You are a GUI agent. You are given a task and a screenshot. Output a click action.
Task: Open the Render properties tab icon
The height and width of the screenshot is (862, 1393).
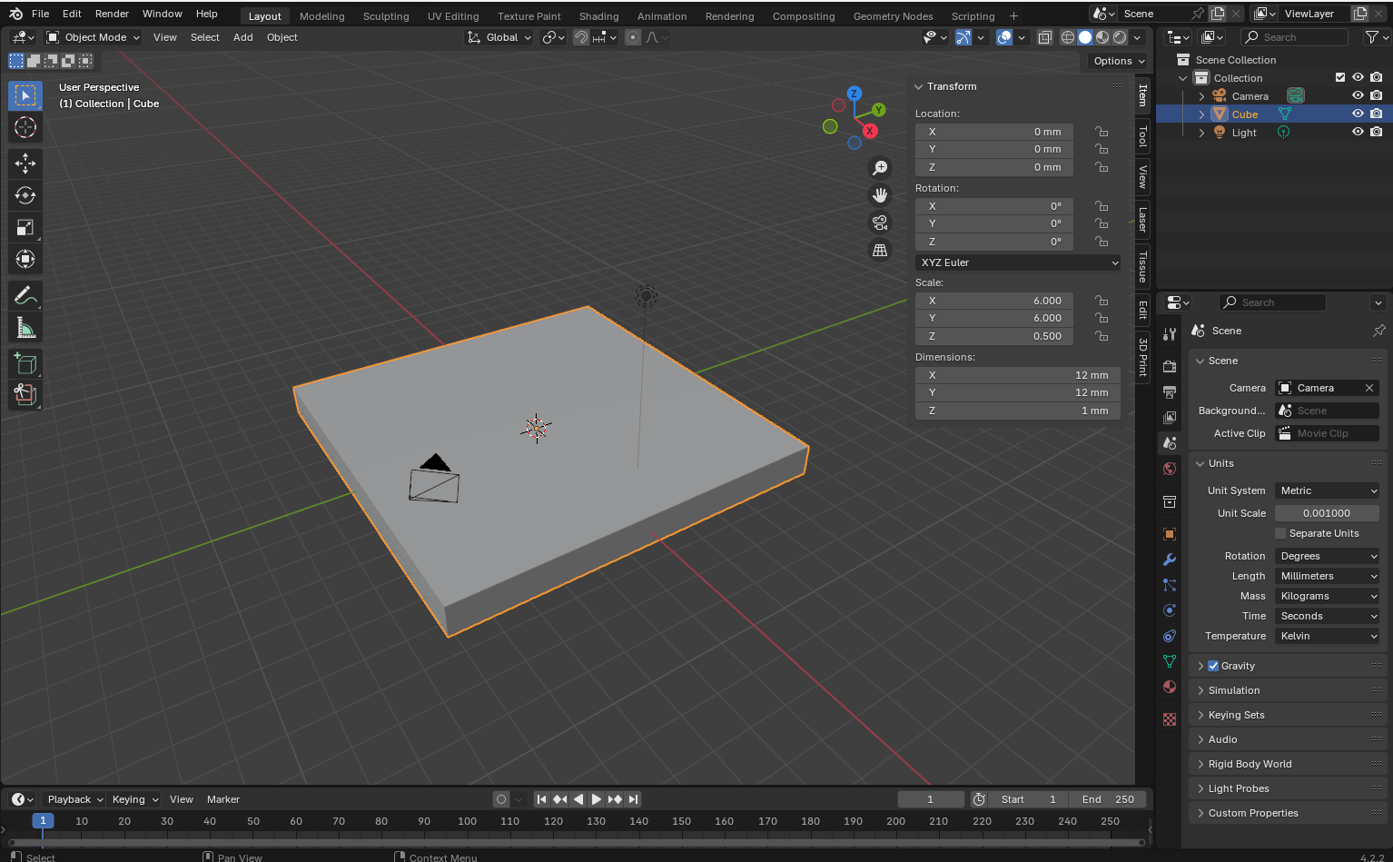coord(1170,366)
